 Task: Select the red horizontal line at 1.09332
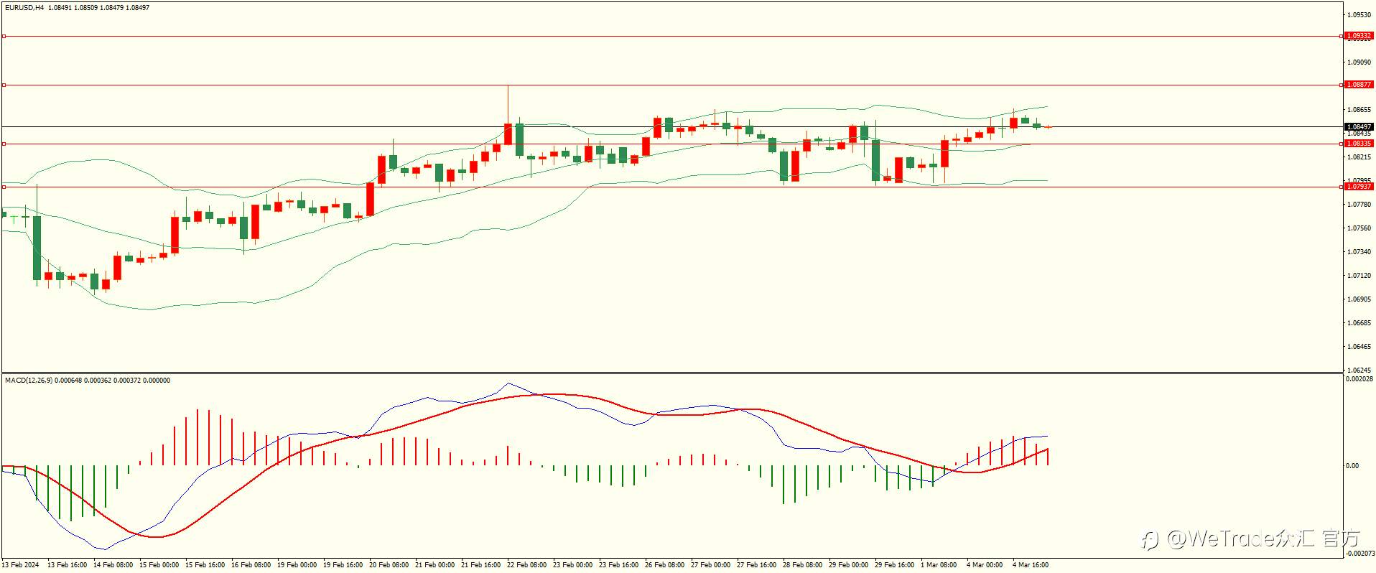(671, 36)
